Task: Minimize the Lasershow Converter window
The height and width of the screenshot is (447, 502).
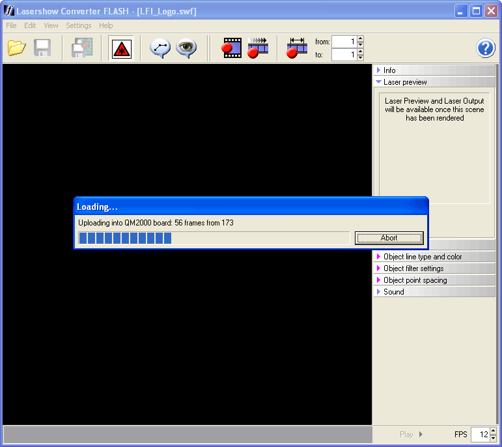Action: 461,11
